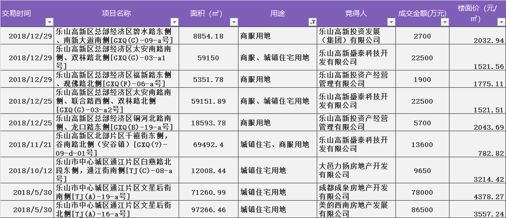Select bidder cell 乐山高新投资发展（集团）有限公司
Image resolution: width=506 pixels, height=218 pixels.
(x=356, y=36)
